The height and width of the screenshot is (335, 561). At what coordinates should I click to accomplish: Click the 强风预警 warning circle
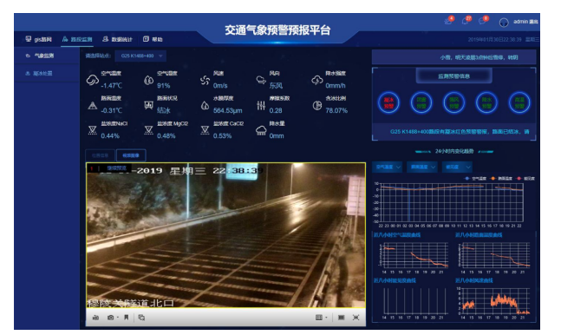pyautogui.click(x=453, y=102)
